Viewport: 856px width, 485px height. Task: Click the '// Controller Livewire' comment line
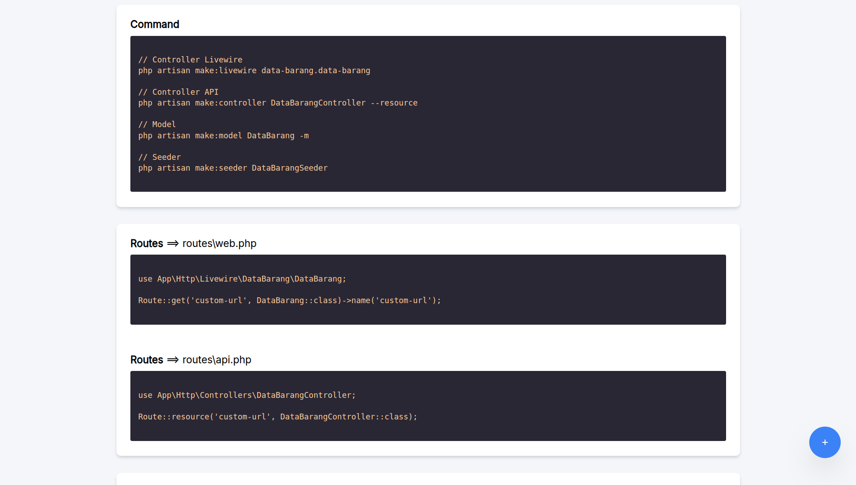pyautogui.click(x=190, y=60)
